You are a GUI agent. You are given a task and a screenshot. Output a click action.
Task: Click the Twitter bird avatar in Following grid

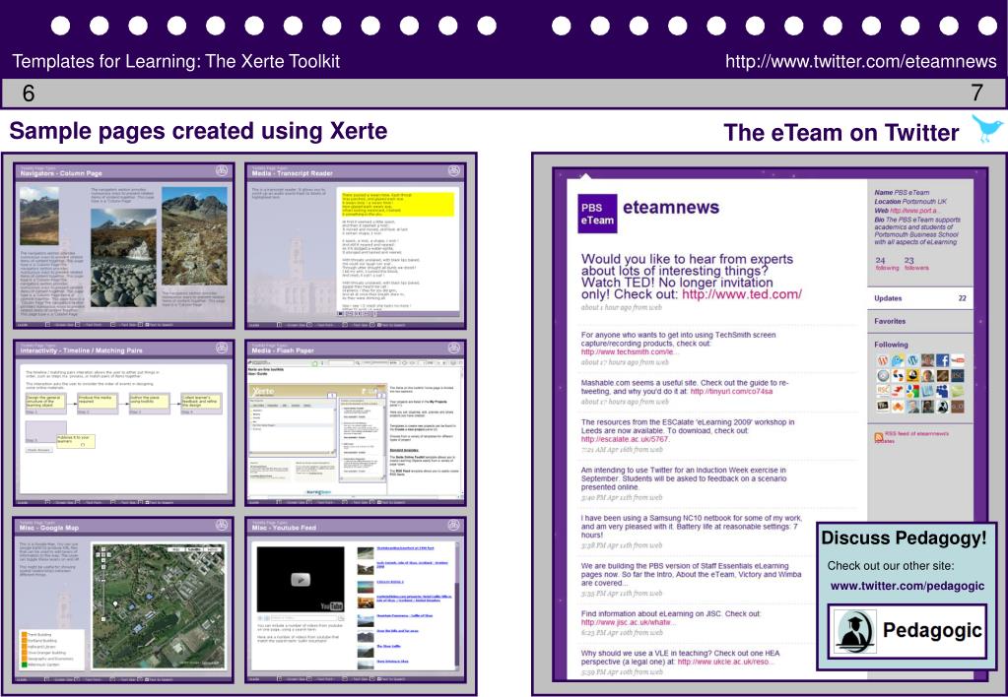(898, 360)
